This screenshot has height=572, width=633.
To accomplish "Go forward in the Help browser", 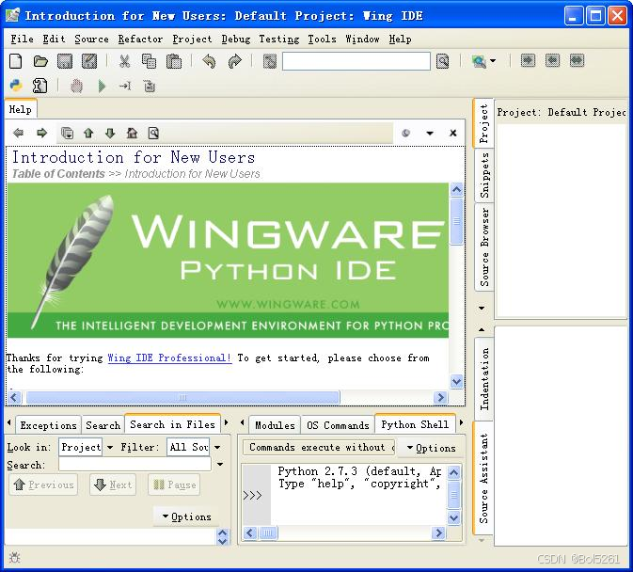I will point(41,133).
